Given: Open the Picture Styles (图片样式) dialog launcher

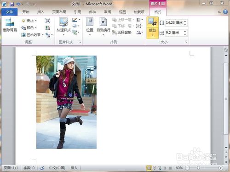Looking at the screenshot, I should coord(80,42).
